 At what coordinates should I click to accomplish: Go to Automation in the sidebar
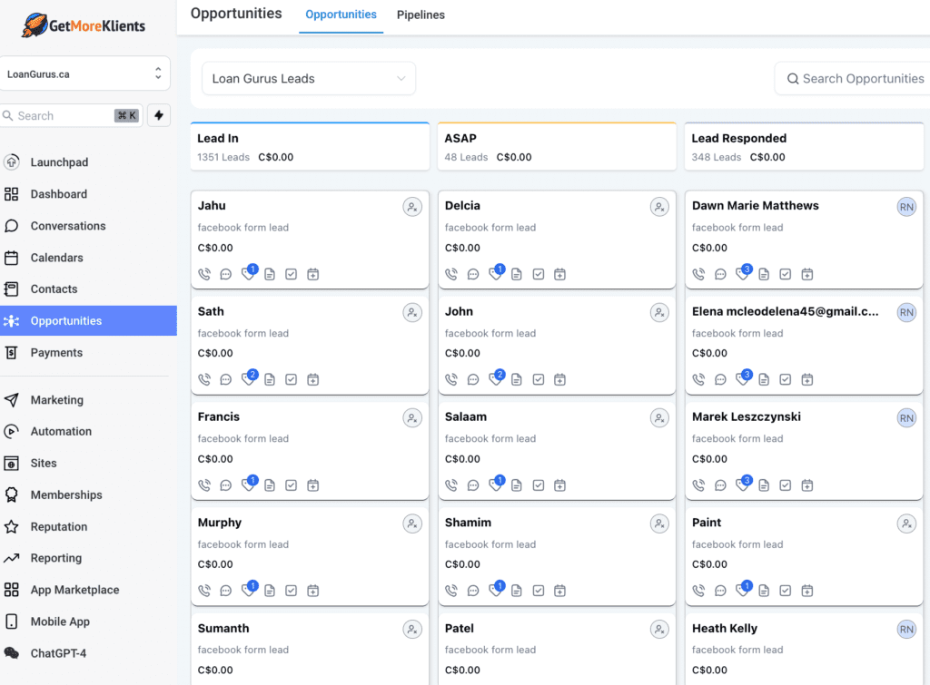[x=61, y=432]
